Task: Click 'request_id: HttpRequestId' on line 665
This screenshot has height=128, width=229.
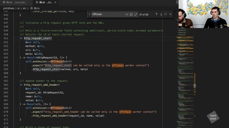Action: click(45, 92)
